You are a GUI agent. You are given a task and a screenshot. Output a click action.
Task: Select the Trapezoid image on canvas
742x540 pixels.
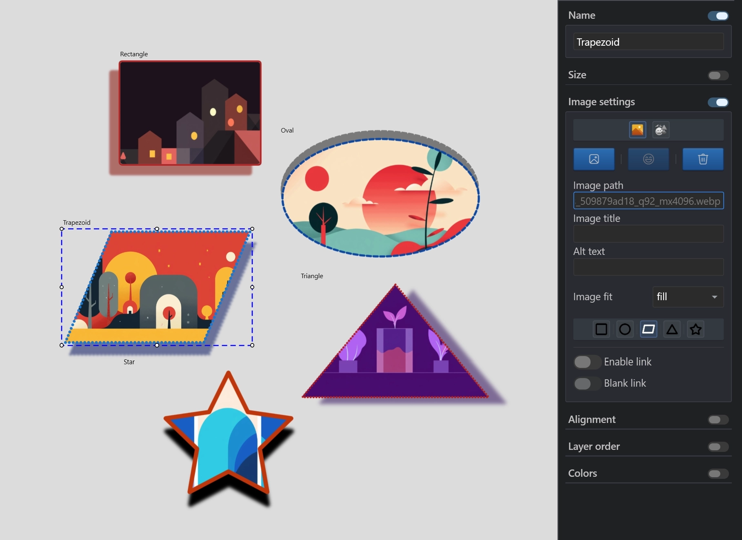pos(157,286)
